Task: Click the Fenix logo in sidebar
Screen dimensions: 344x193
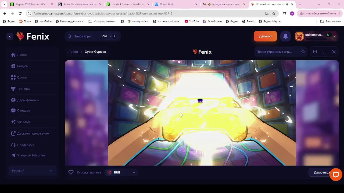Action: point(33,36)
